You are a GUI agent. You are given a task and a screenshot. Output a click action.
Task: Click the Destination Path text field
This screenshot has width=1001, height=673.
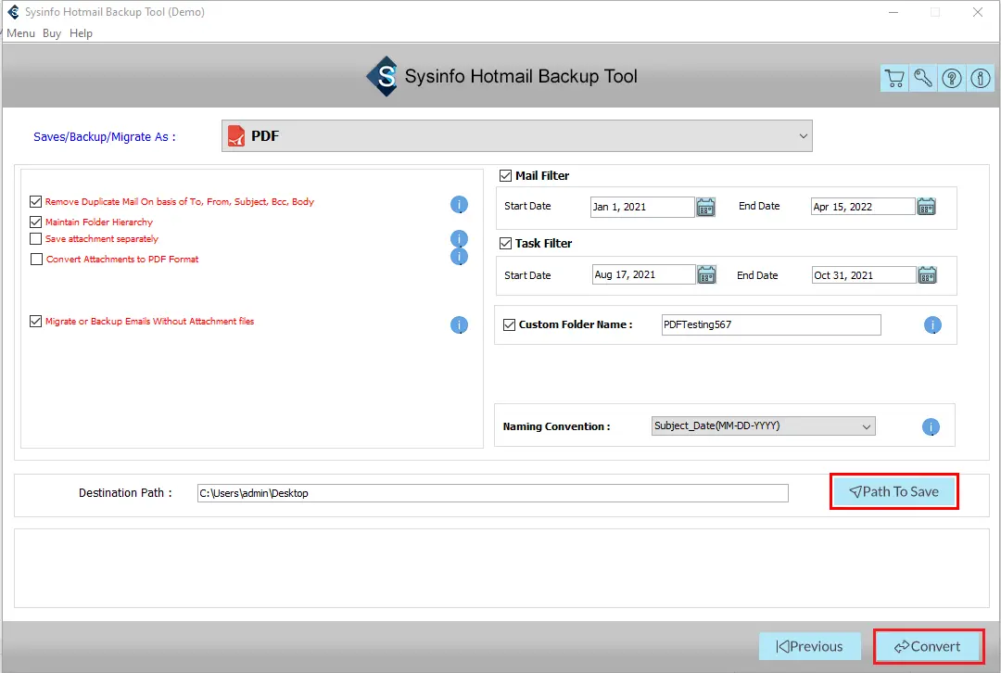[x=492, y=493]
